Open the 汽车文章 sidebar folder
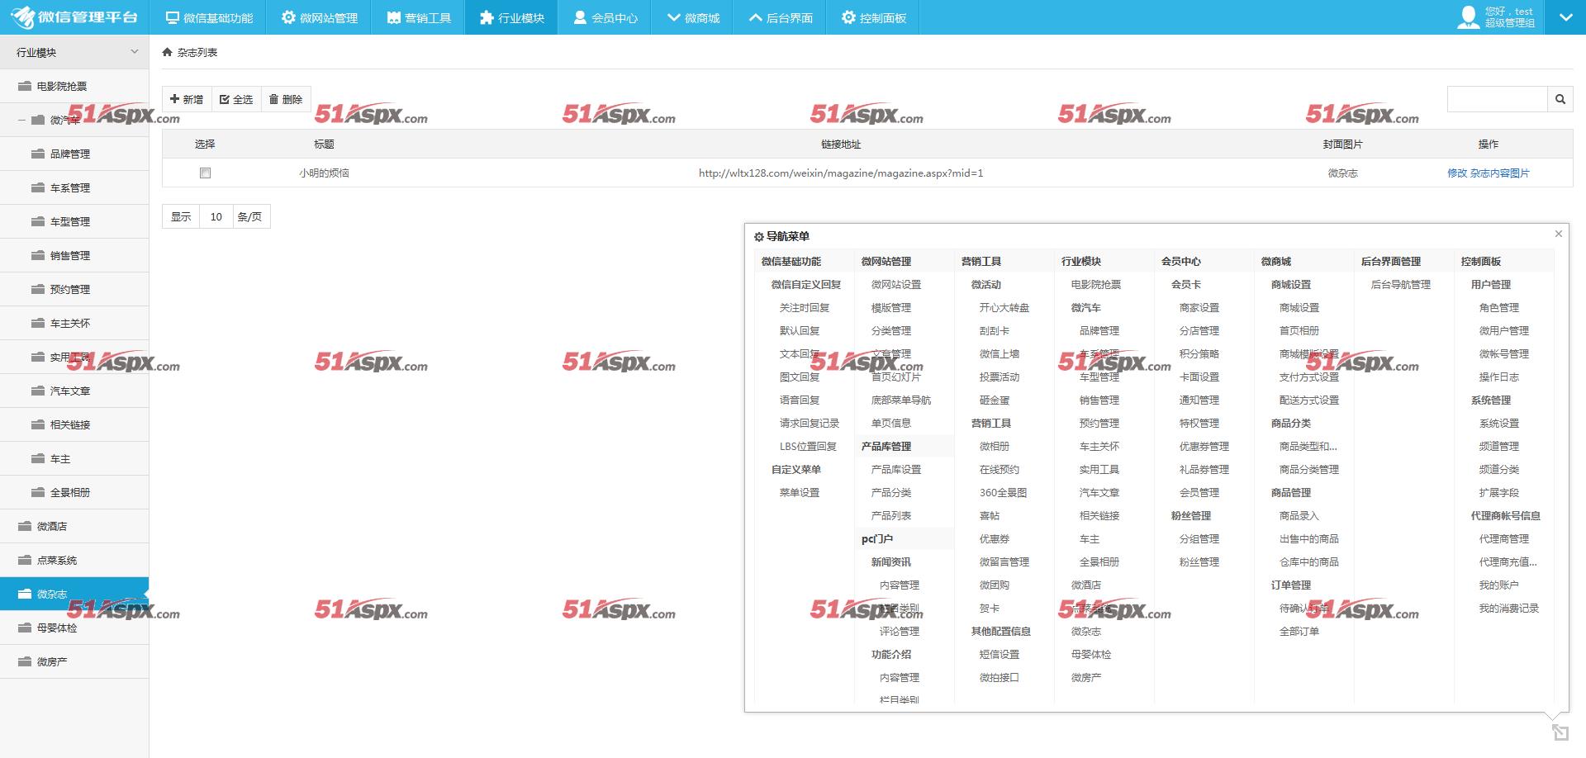Image resolution: width=1586 pixels, height=758 pixels. point(74,391)
